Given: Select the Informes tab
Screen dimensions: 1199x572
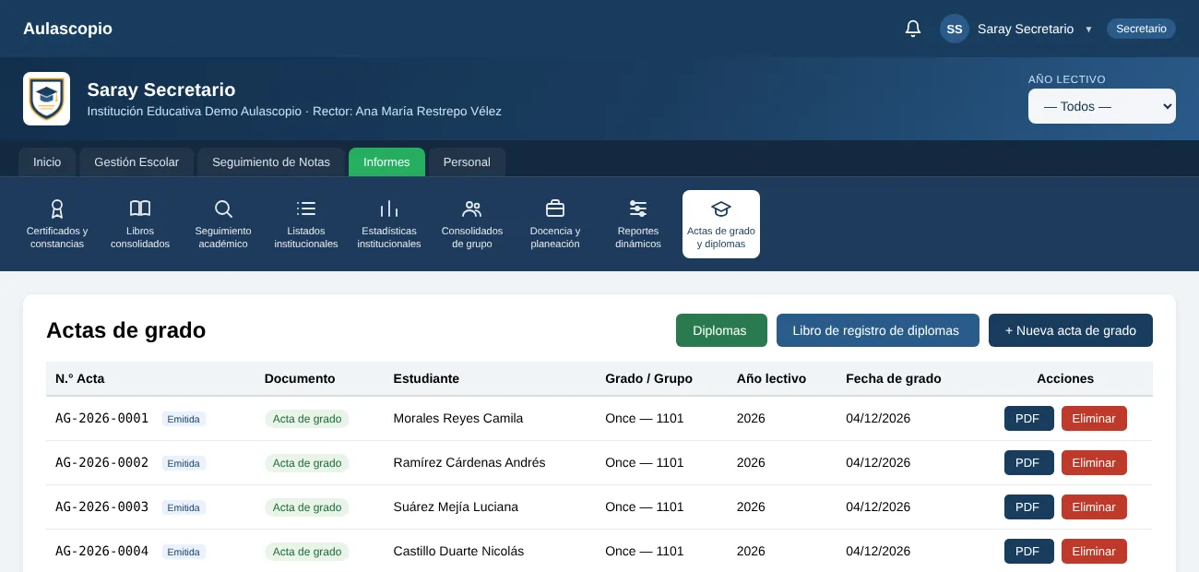Looking at the screenshot, I should click(x=386, y=161).
